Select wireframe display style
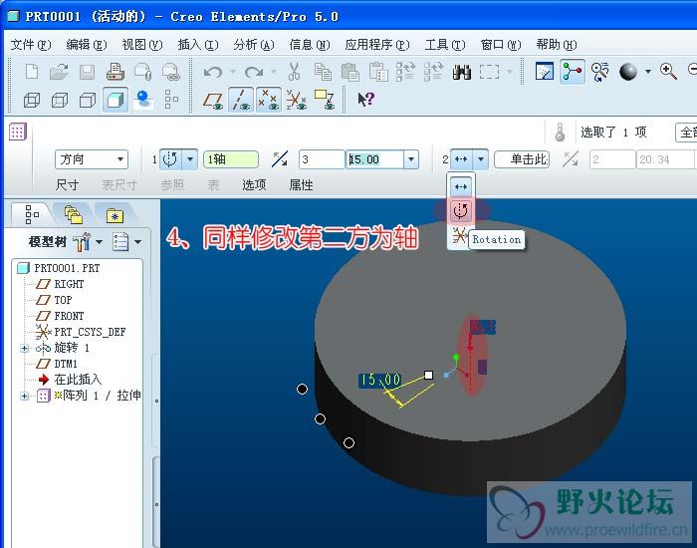 point(32,100)
